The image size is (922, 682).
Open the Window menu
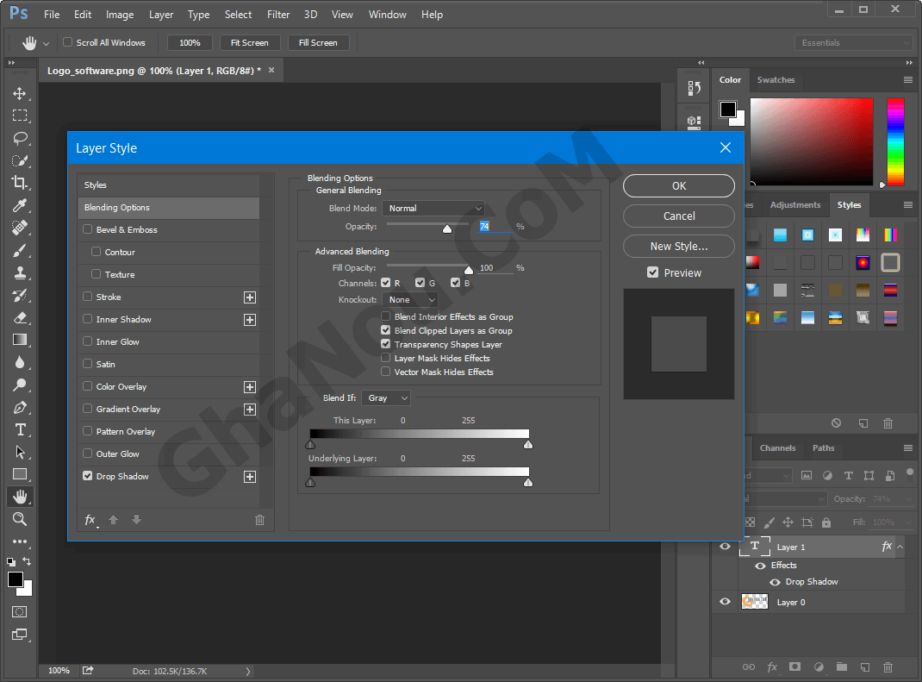pyautogui.click(x=388, y=15)
